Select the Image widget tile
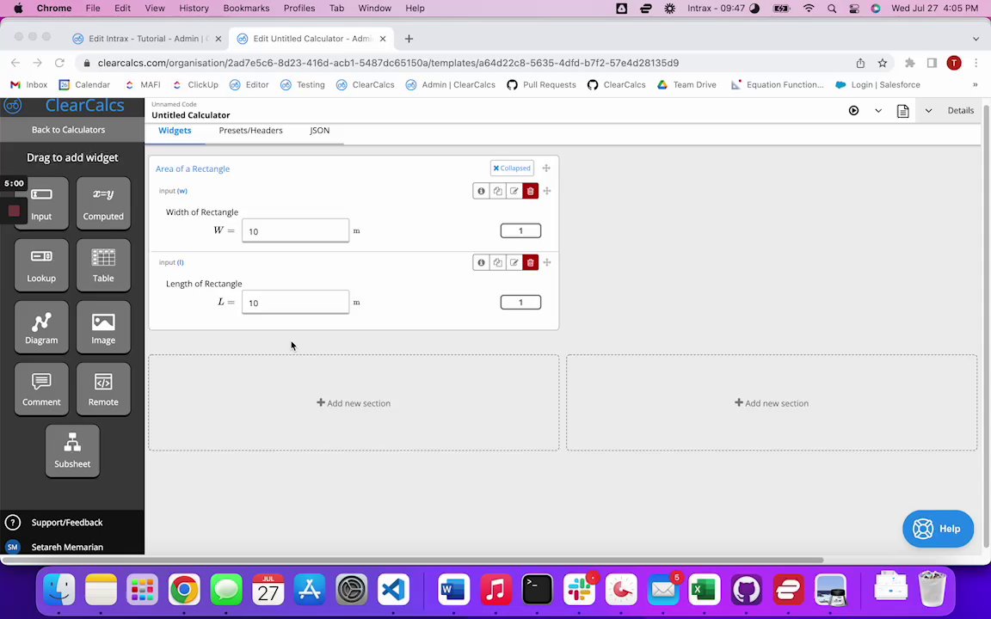The height and width of the screenshot is (619, 991). (103, 328)
